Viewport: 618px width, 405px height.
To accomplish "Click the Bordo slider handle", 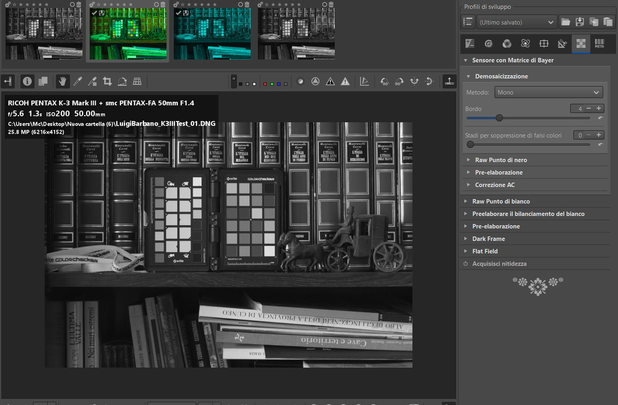I will pos(499,118).
